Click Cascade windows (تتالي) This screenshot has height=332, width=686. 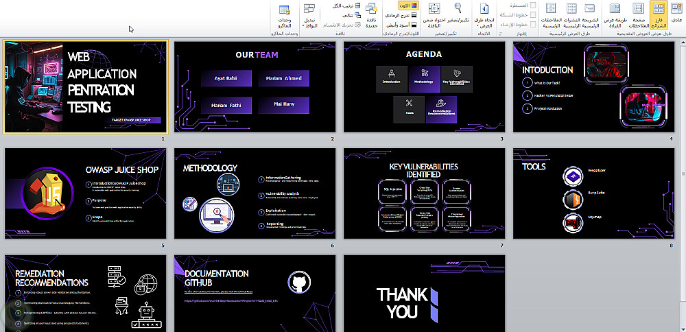(352, 15)
